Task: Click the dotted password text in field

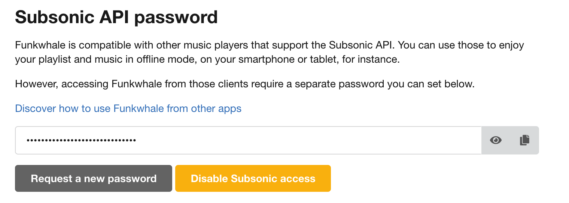Action: (81, 141)
